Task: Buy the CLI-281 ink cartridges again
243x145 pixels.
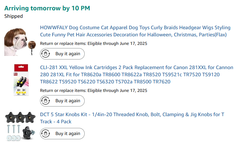Action: 62,100
